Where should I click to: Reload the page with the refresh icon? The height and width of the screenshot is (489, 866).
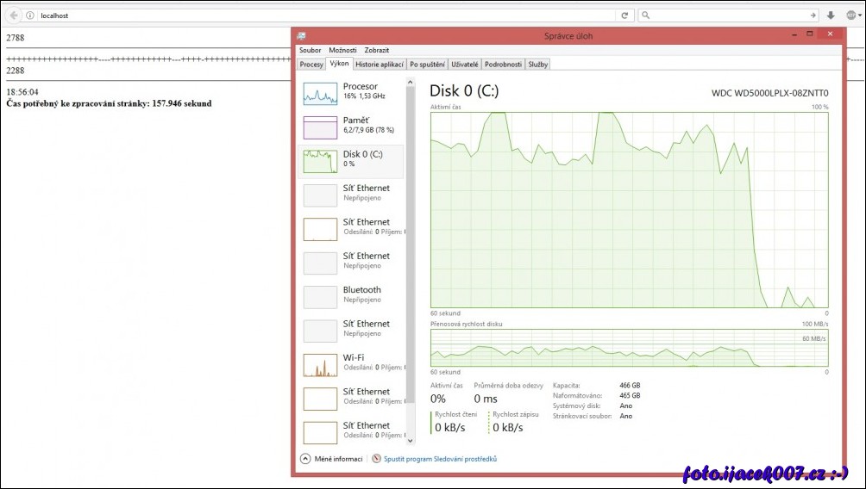click(x=624, y=15)
